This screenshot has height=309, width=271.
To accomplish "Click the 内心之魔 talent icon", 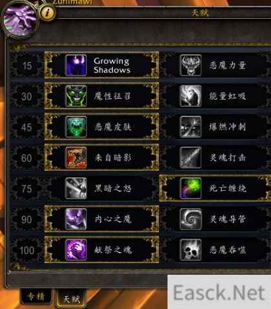I will (76, 219).
